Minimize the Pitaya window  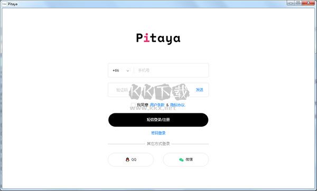[291, 3]
